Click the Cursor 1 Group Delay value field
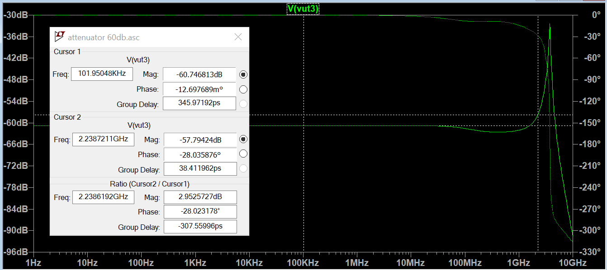This screenshot has width=607, height=270. [x=199, y=103]
